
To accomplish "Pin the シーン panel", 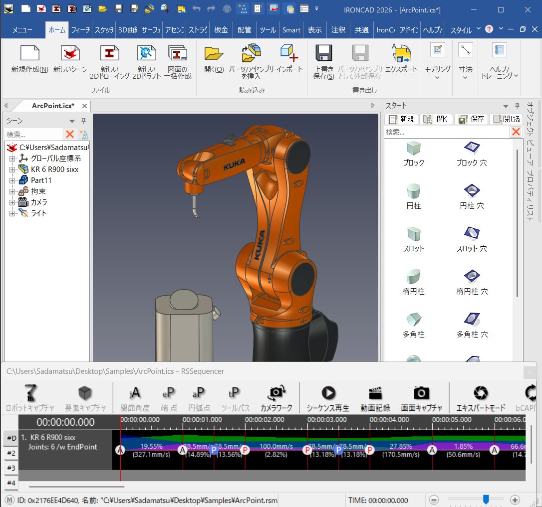I will tap(83, 121).
